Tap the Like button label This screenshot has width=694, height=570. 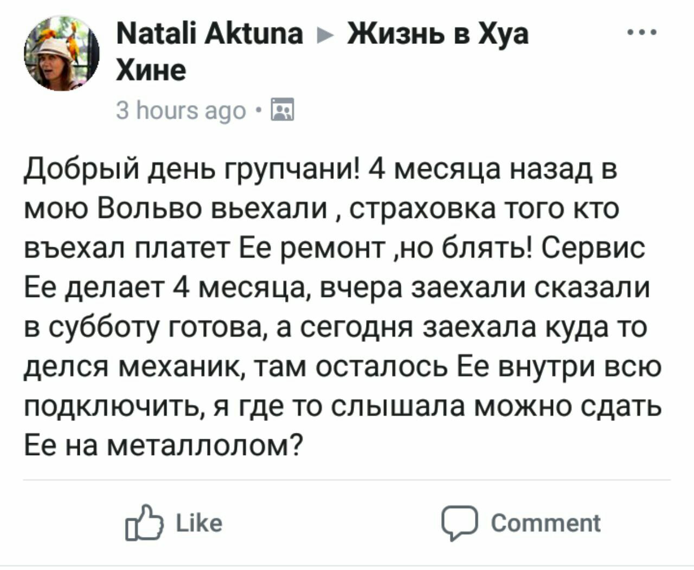199,523
